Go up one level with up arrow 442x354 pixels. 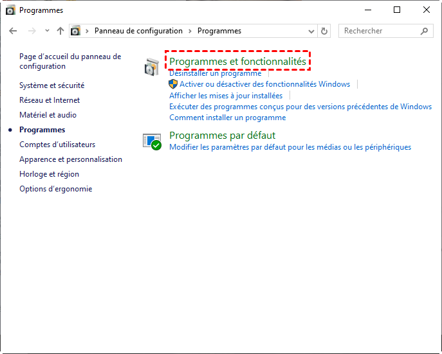pyautogui.click(x=60, y=31)
